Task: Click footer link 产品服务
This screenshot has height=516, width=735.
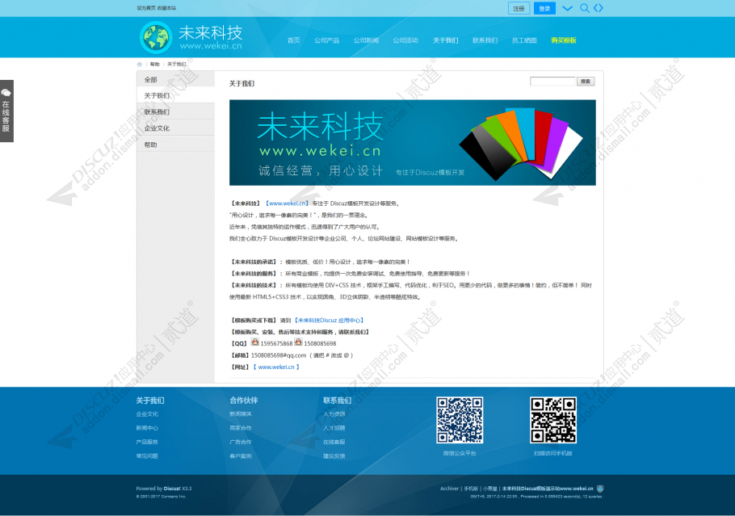Action: (147, 442)
